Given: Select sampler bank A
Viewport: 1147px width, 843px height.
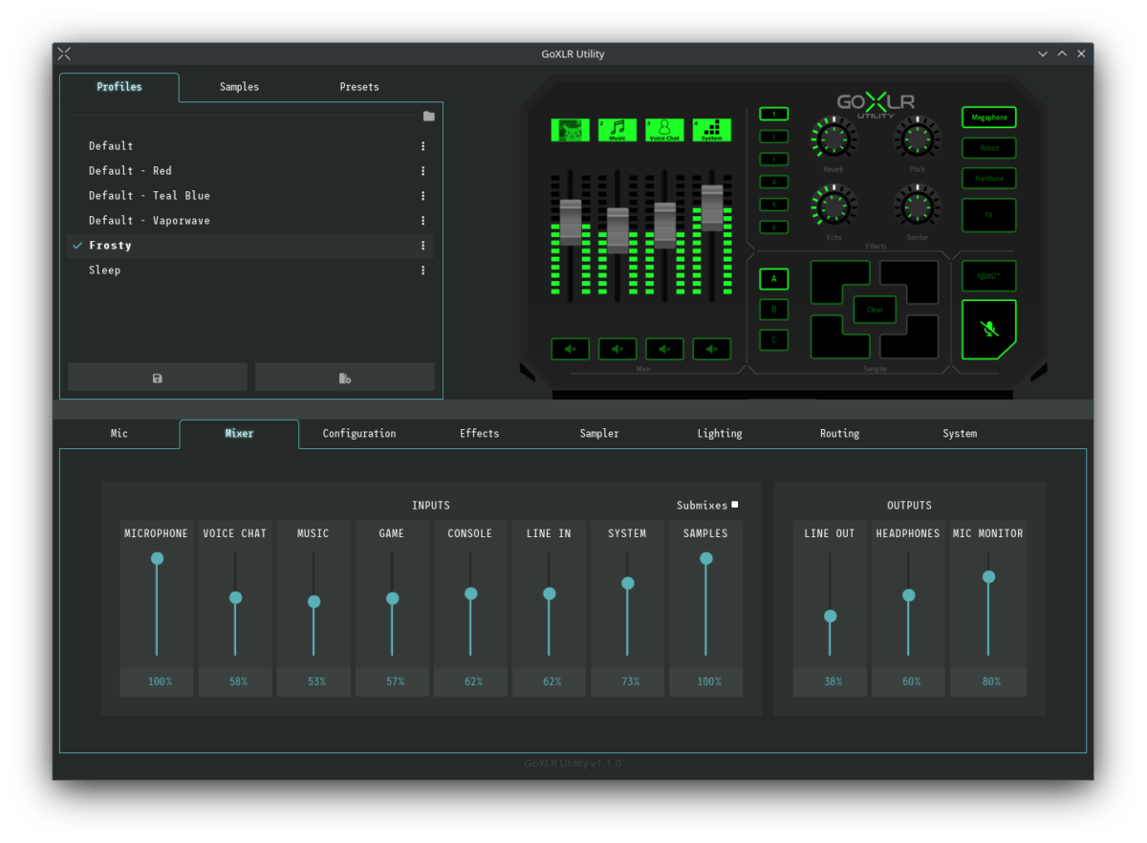Looking at the screenshot, I should (774, 279).
